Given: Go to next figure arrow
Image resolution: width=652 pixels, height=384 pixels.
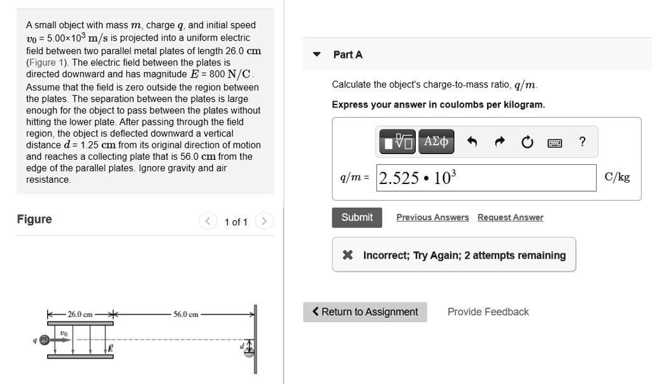Looking at the screenshot, I should coord(264,220).
